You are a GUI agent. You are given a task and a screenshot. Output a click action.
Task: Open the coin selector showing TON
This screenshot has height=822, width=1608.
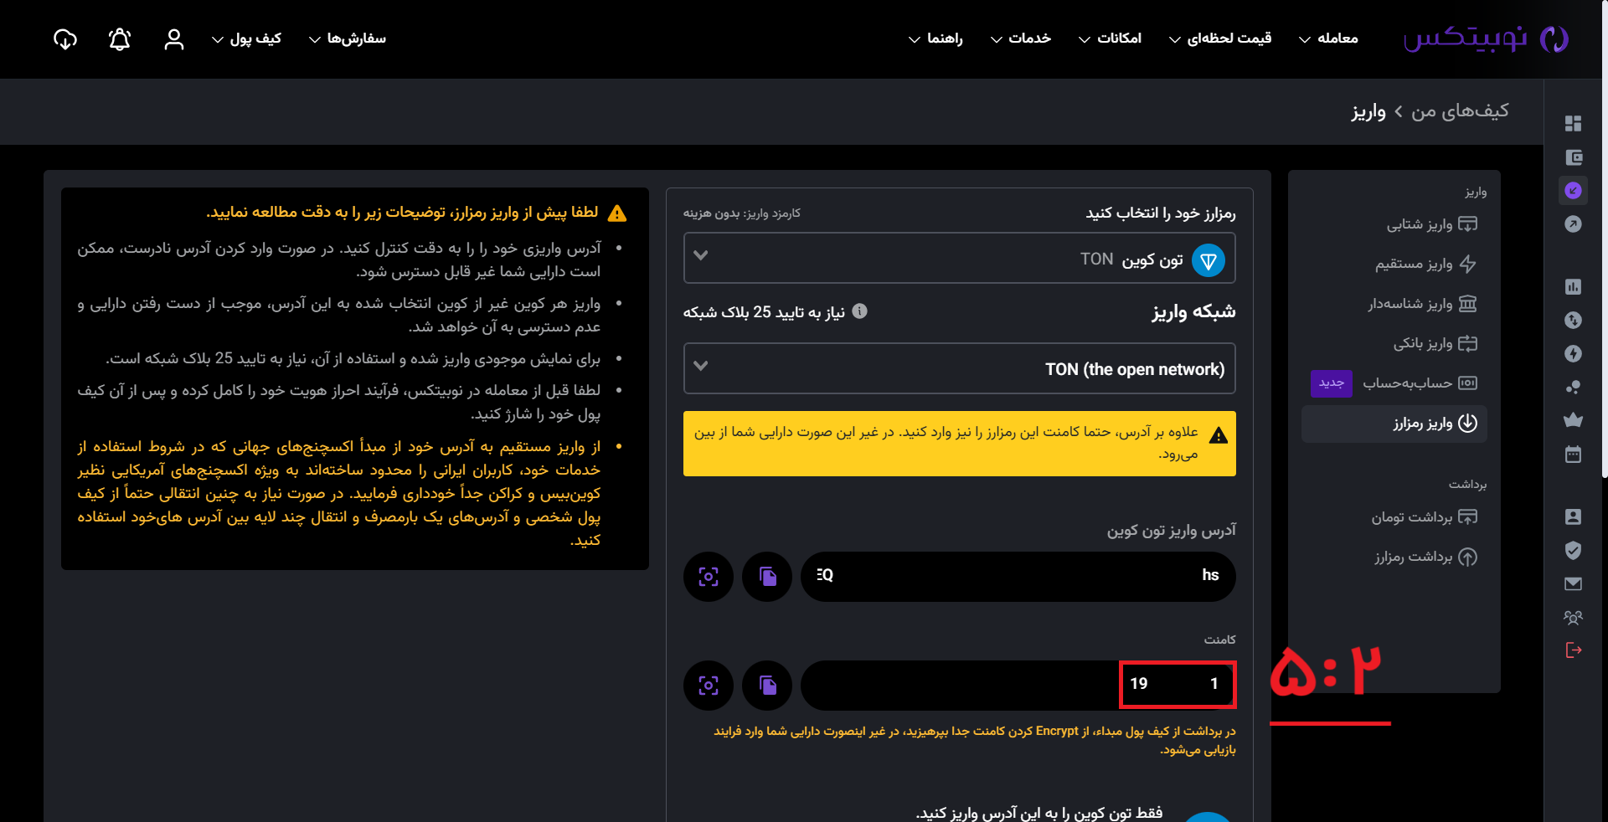959,259
